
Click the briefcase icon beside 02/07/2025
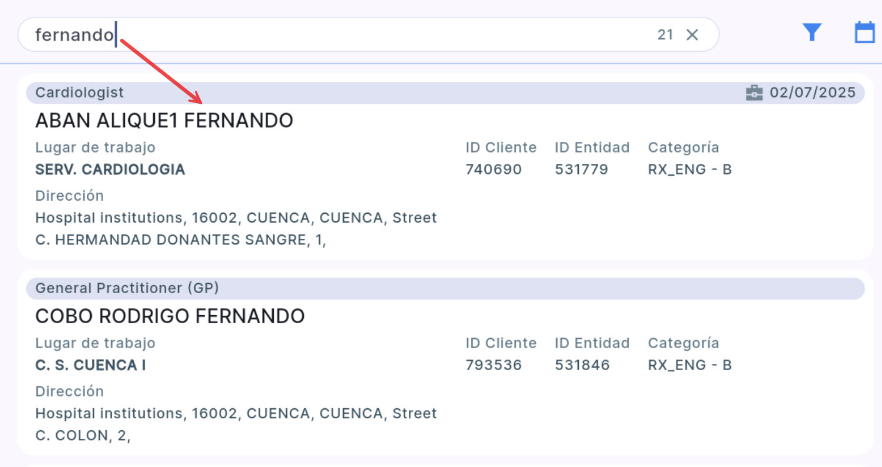tap(754, 93)
